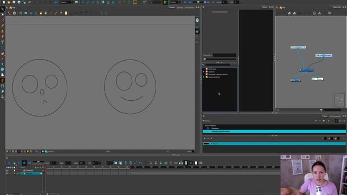Select the 3D Models library folder
The height and width of the screenshot is (195, 347).
212,69
